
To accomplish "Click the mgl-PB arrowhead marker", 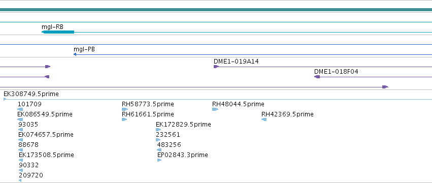I will coord(75,54).
